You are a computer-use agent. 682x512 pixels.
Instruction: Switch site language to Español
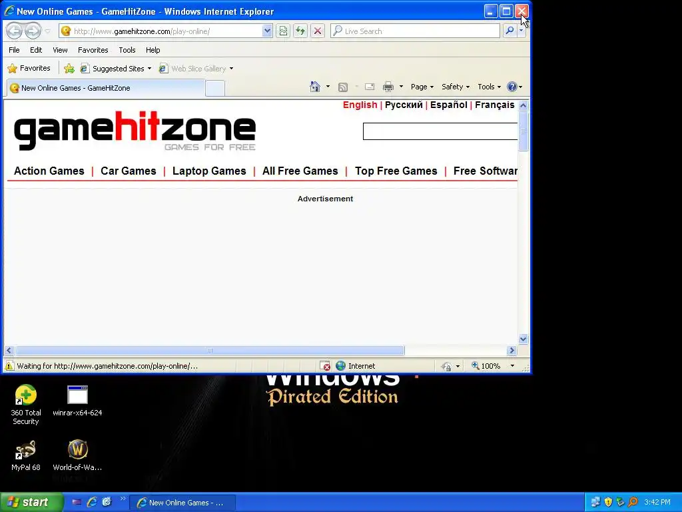[448, 105]
